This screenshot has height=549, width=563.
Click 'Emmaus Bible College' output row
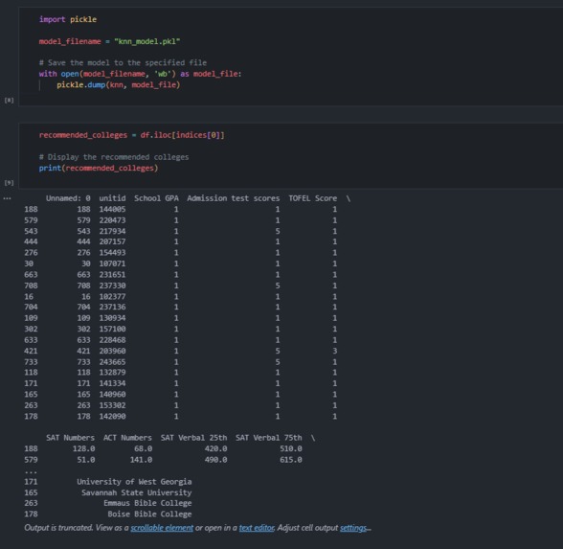click(147, 503)
